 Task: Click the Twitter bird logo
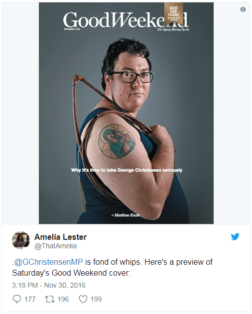pos(235,236)
